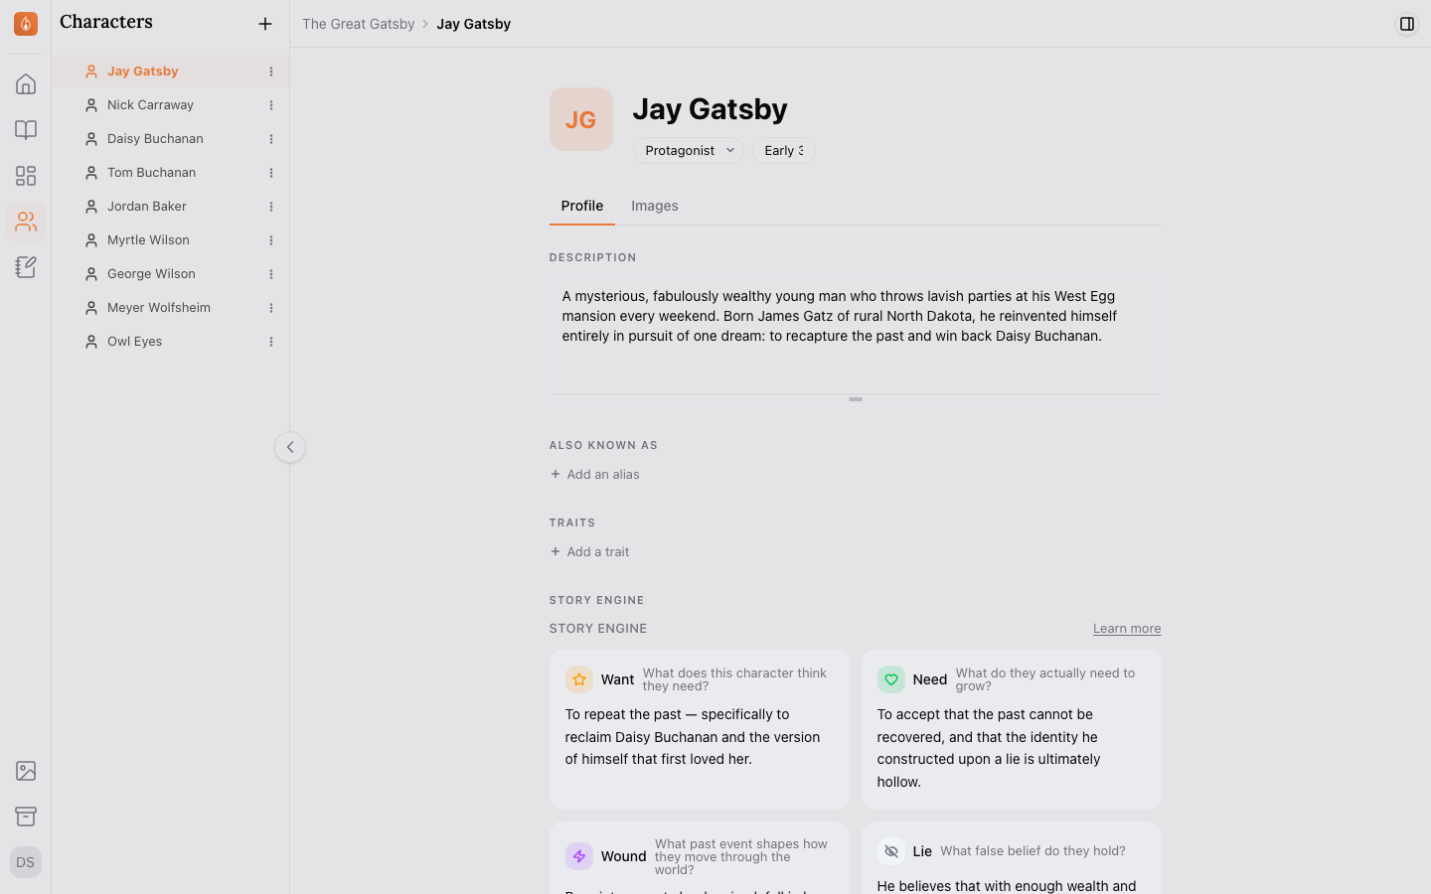
Task: Select Jordan Baker in character list
Action: point(170,207)
